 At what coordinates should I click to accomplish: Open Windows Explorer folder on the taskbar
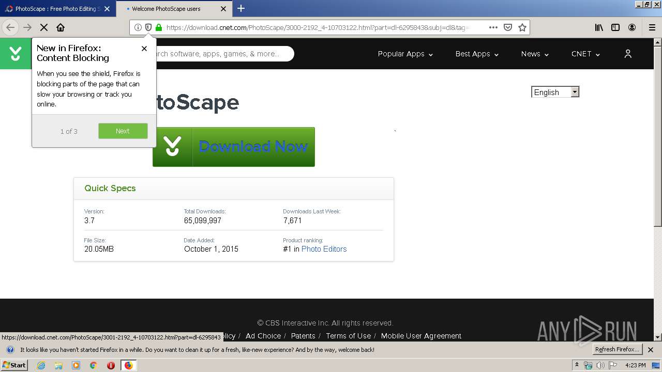point(58,365)
